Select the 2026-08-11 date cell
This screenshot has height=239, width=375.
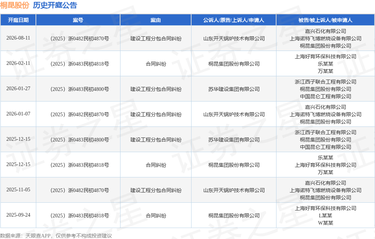click(18, 38)
